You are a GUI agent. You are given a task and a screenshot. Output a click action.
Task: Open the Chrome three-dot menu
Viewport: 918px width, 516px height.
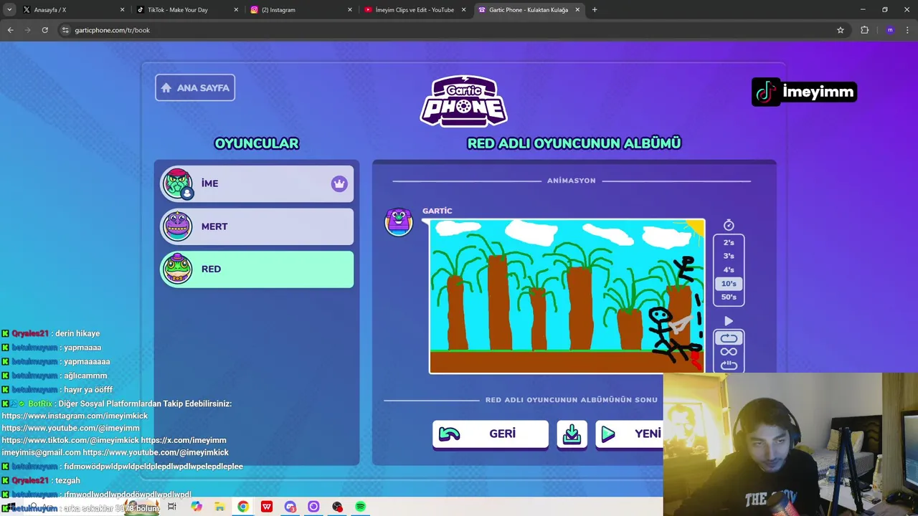pyautogui.click(x=908, y=30)
